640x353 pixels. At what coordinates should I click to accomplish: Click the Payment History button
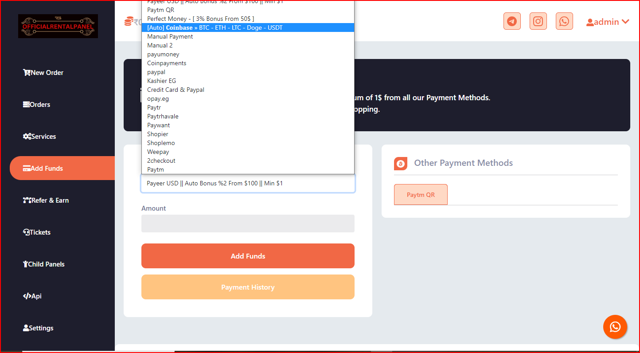[248, 287]
